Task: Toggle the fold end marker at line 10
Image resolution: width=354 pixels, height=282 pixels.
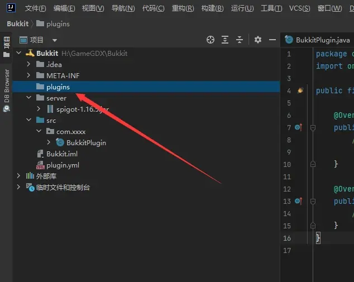Action: point(313,164)
